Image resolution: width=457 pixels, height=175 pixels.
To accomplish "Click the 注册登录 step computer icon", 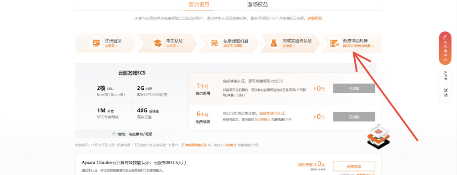I will [x=96, y=43].
